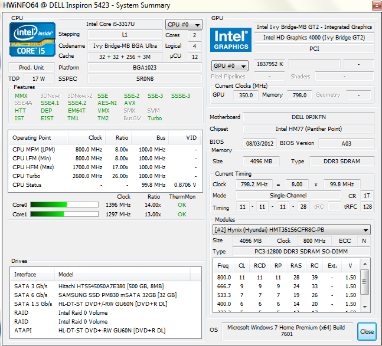Click the OS field Windows 7 Home Premium
Screen dimensions: 382x346
287,331
